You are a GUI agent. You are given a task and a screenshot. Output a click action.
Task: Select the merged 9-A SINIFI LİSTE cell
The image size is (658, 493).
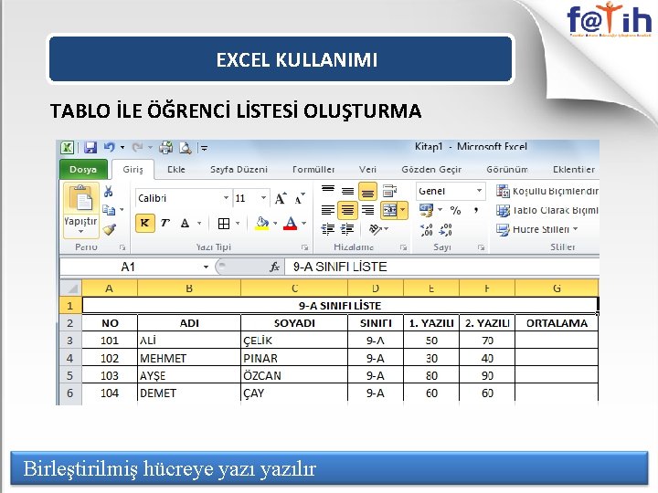(340, 306)
